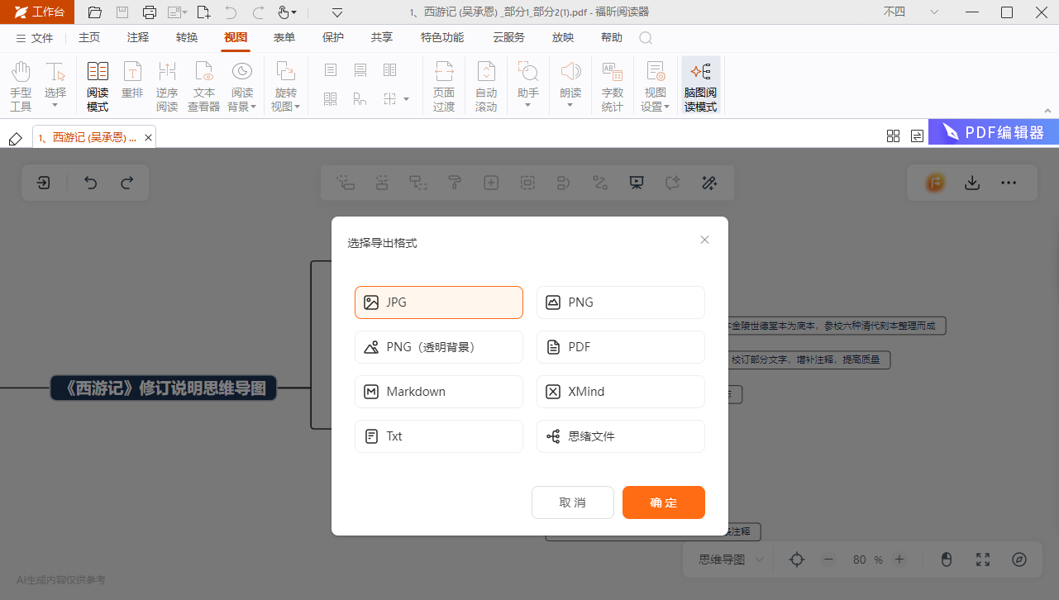The width and height of the screenshot is (1059, 600).
Task: Choose PNG（透明背景）as export format
Action: (438, 346)
